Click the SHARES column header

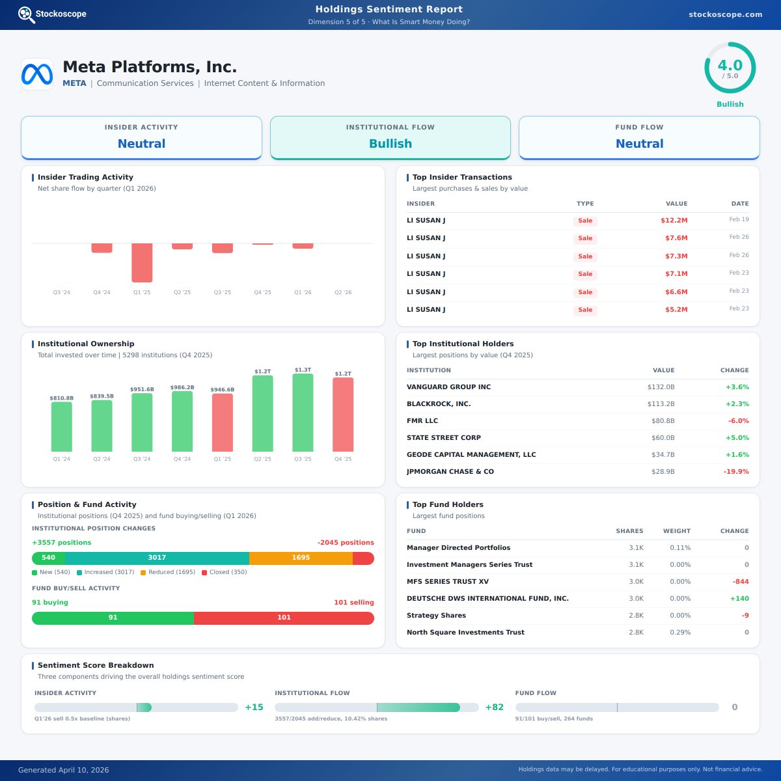tap(629, 531)
